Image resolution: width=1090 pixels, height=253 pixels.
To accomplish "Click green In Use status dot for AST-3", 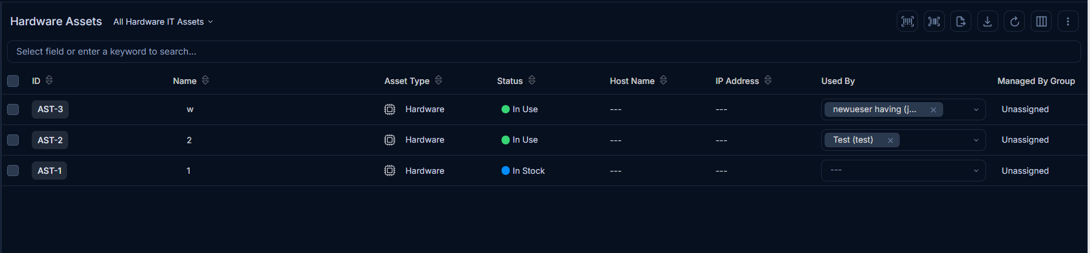I will pos(505,109).
